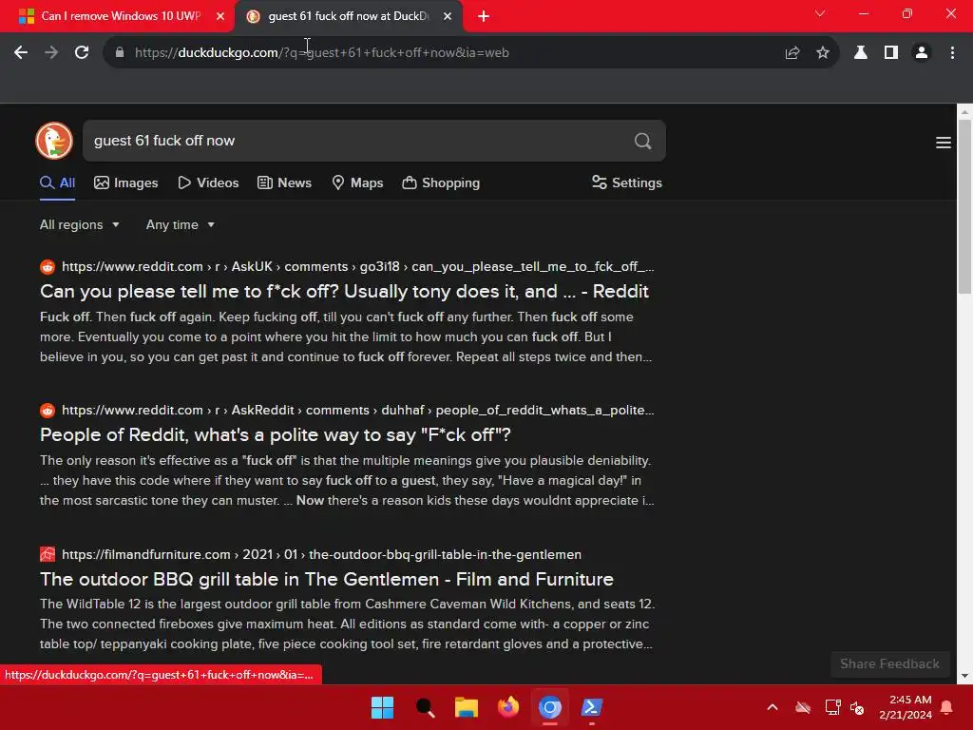973x730 pixels.
Task: Select the All results tab
Action: pos(58,183)
